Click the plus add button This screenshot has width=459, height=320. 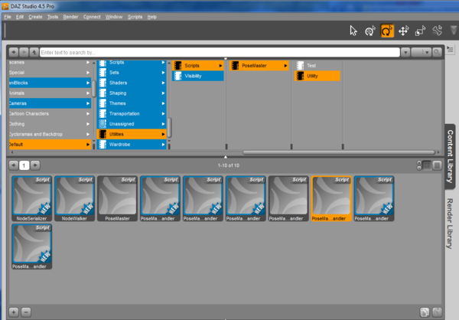click(x=14, y=312)
